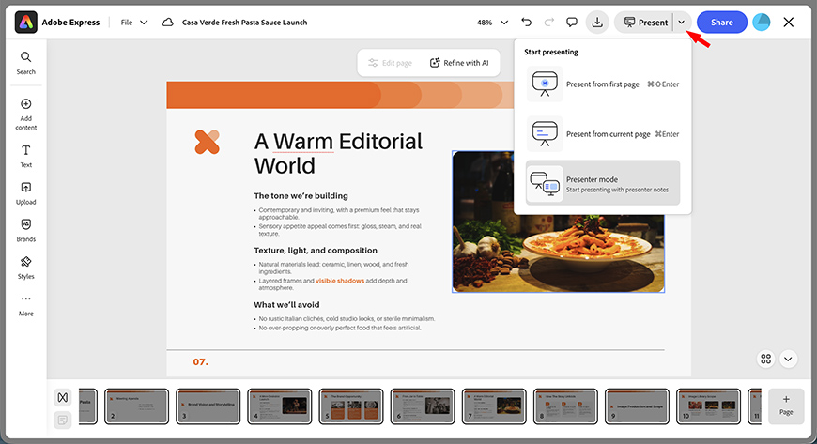Click the Adobe Express logo icon

[26, 22]
